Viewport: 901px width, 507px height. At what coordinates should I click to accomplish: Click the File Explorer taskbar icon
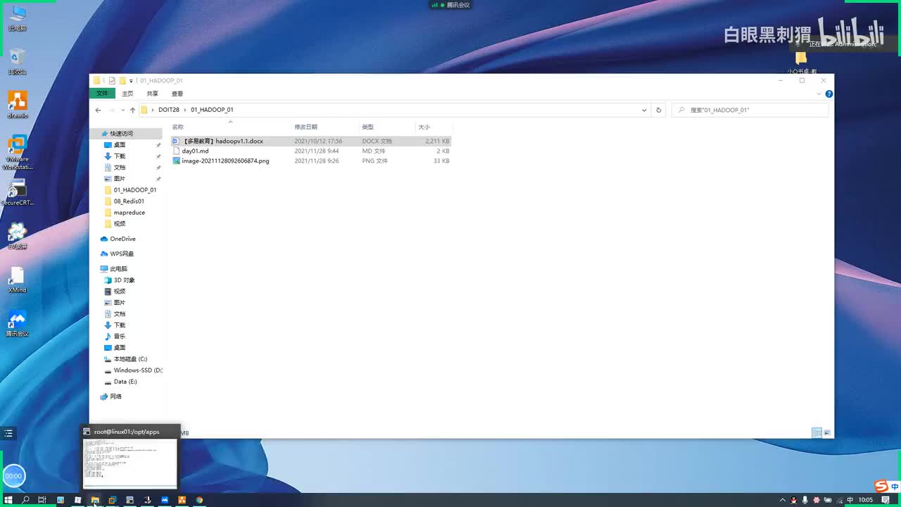(x=95, y=500)
